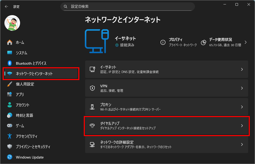Click the back arrow in title bar

pyautogui.click(x=7, y=7)
